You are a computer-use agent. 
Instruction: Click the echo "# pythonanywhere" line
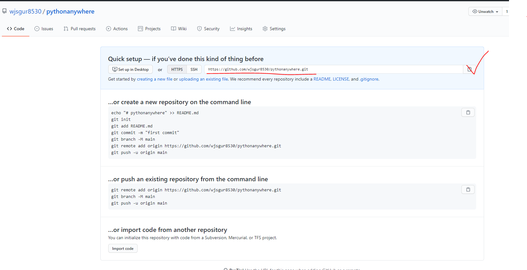coord(155,113)
